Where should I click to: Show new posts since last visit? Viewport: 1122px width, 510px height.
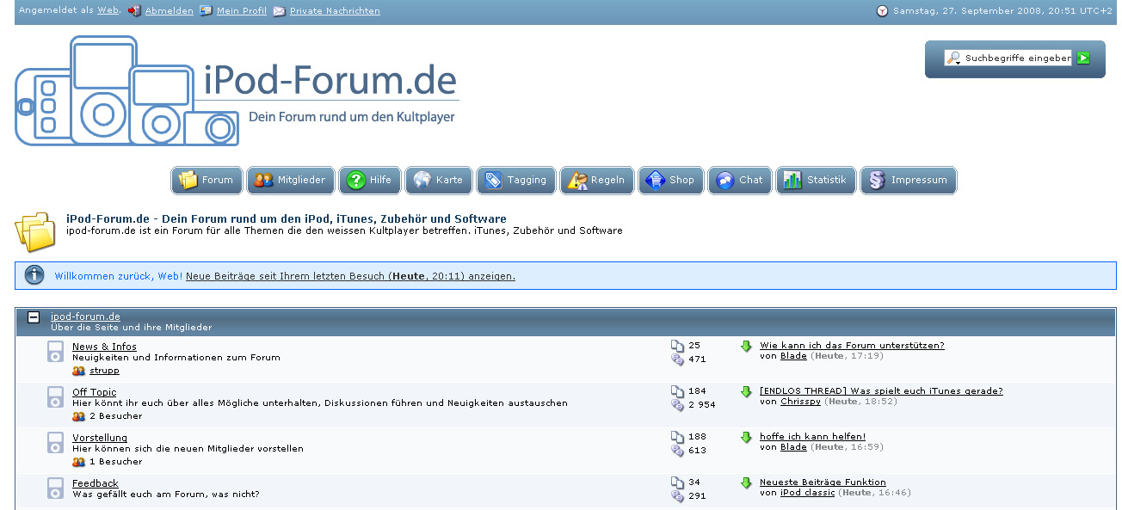[x=350, y=276]
